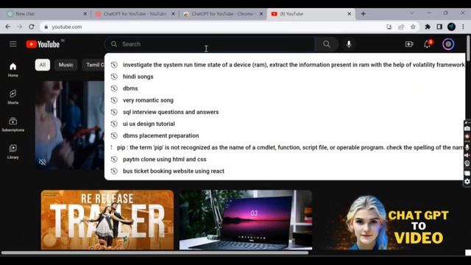Close the (8) YouTube tab
Image resolution: width=471 pixels, height=265 pixels.
(x=349, y=14)
